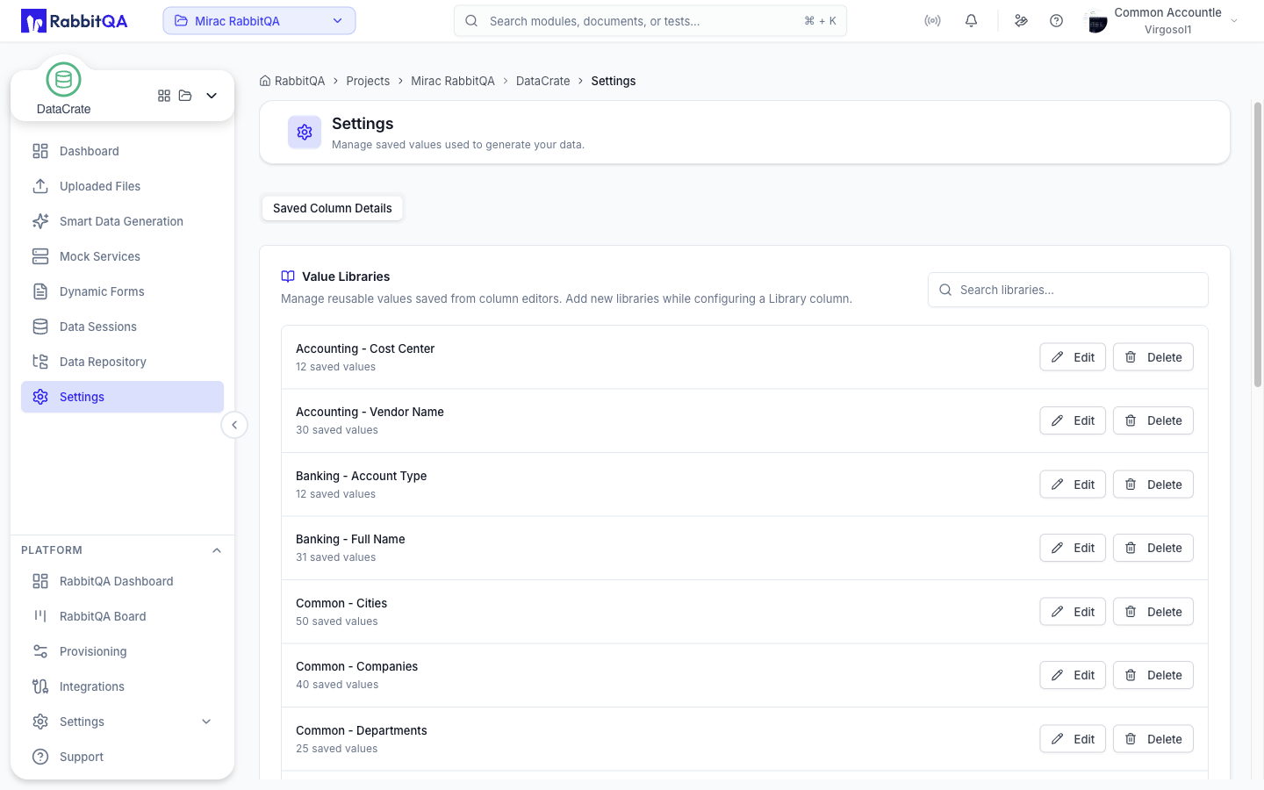
Task: Edit the Banking - Account Type library
Action: 1073,485
